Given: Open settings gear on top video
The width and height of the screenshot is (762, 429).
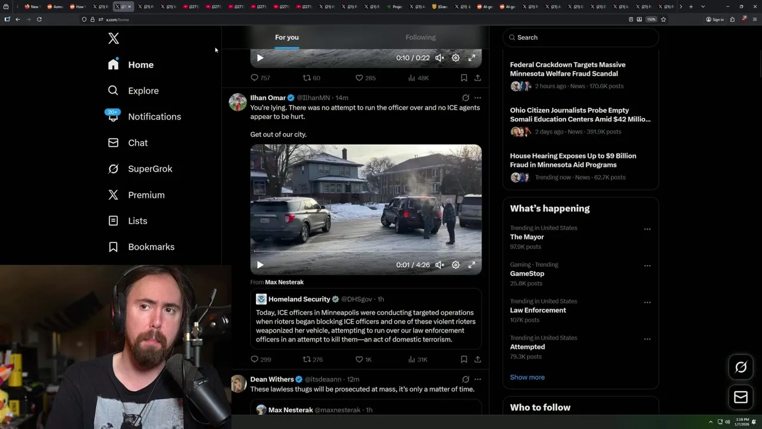Looking at the screenshot, I should [455, 58].
